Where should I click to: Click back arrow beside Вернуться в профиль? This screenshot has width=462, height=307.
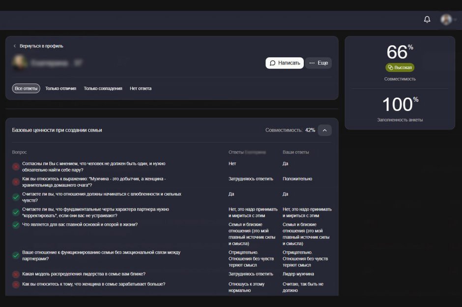pyautogui.click(x=14, y=46)
